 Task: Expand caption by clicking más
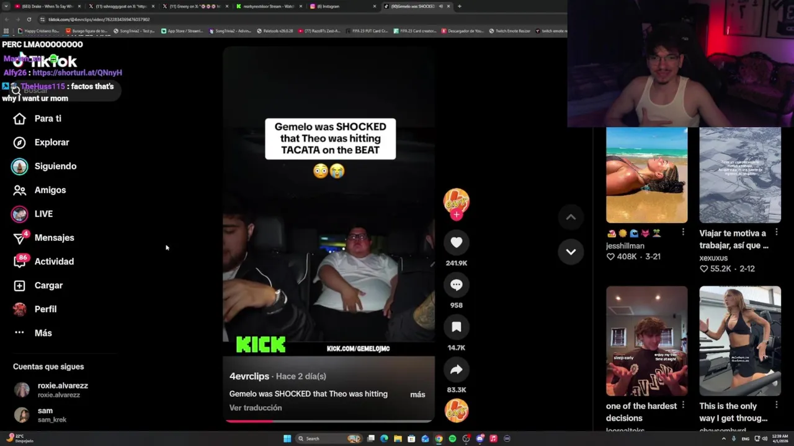pos(417,395)
